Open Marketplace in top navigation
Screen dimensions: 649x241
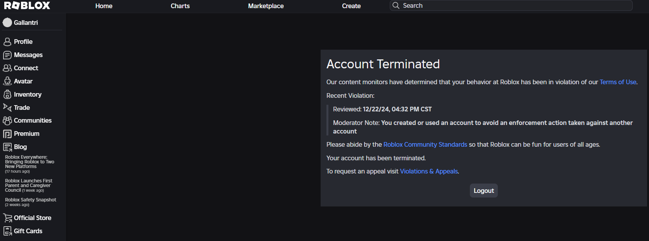tap(266, 6)
